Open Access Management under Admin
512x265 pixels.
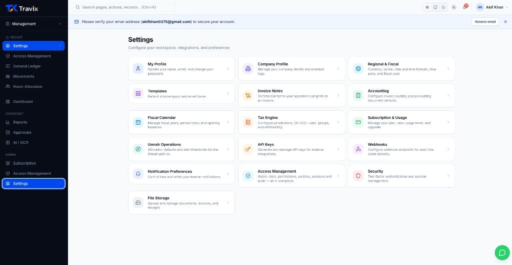point(33,173)
